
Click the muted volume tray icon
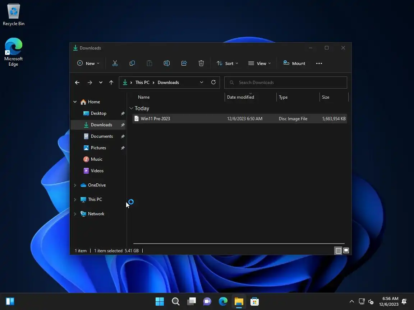pyautogui.click(x=371, y=301)
